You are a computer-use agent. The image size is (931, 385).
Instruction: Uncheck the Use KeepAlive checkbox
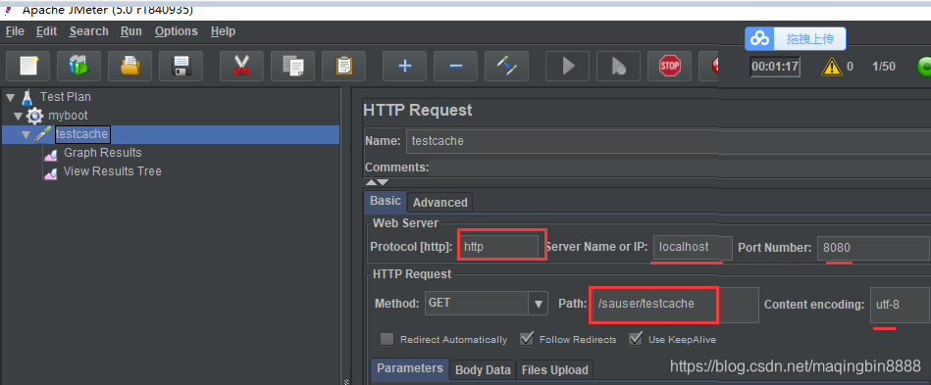(x=636, y=339)
